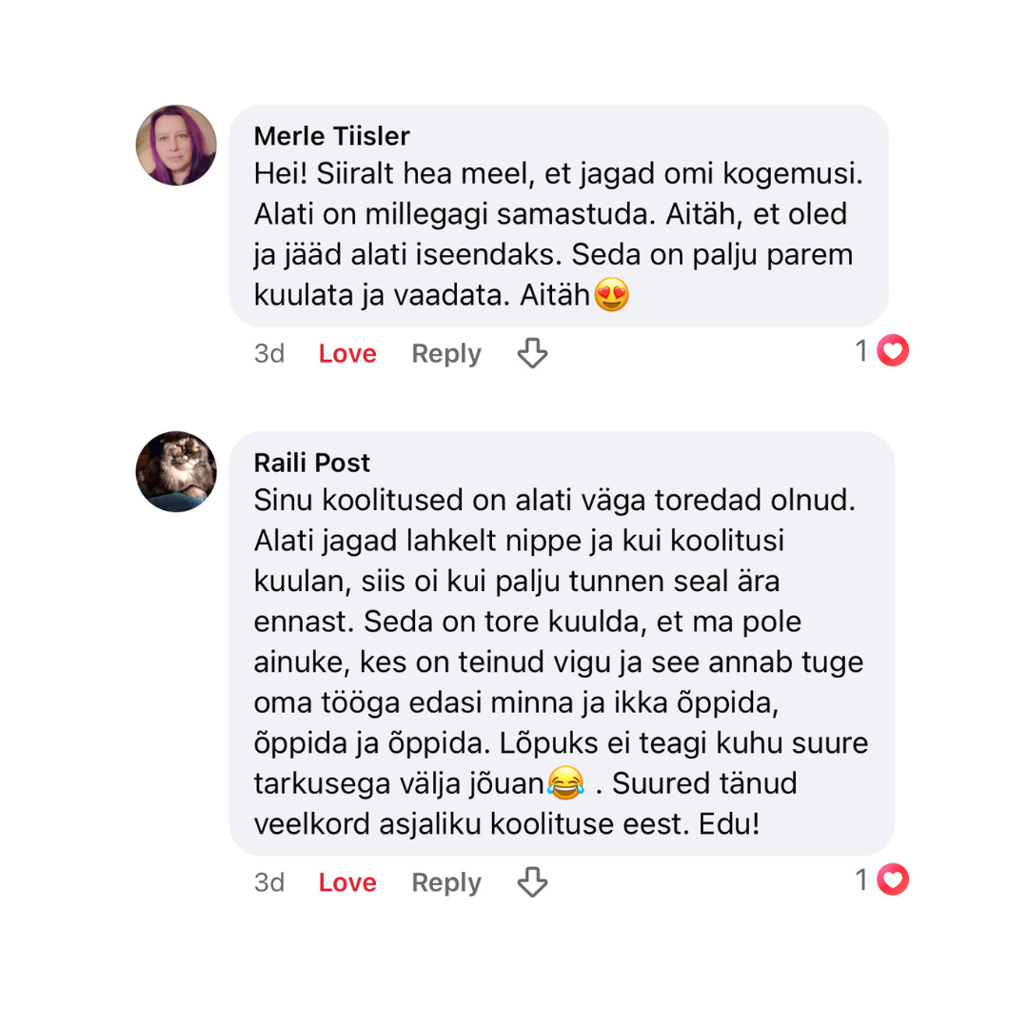1028x1028 pixels.
Task: Click the Raili Post name link
Action: click(312, 463)
